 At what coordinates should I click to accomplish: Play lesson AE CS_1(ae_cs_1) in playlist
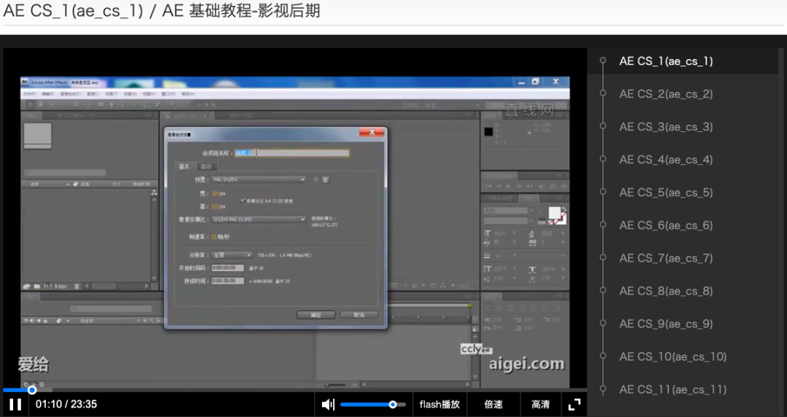[x=665, y=61]
